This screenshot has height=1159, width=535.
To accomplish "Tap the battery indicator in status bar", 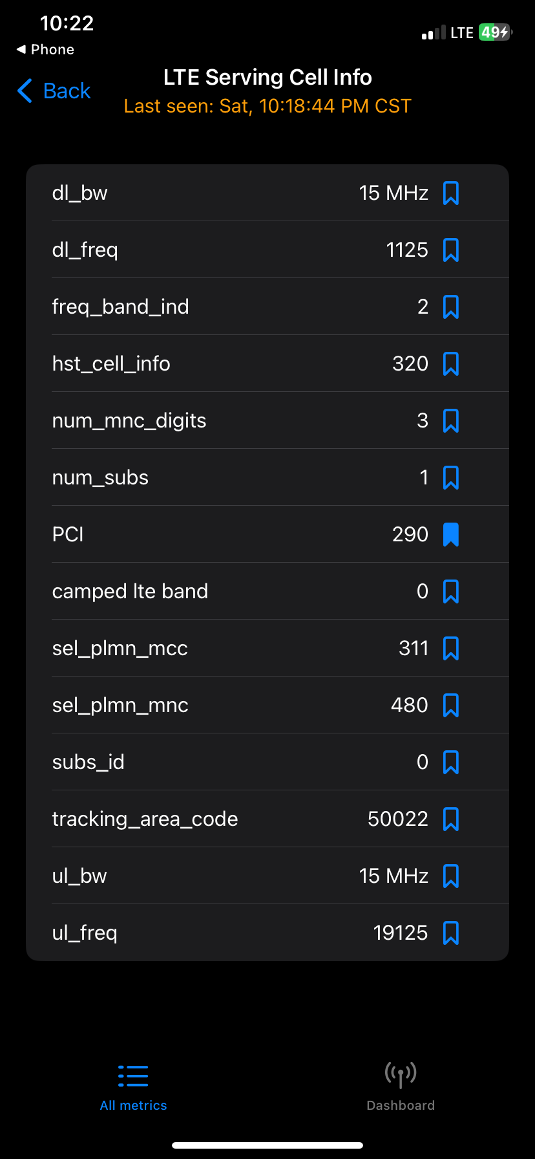I will 495,32.
